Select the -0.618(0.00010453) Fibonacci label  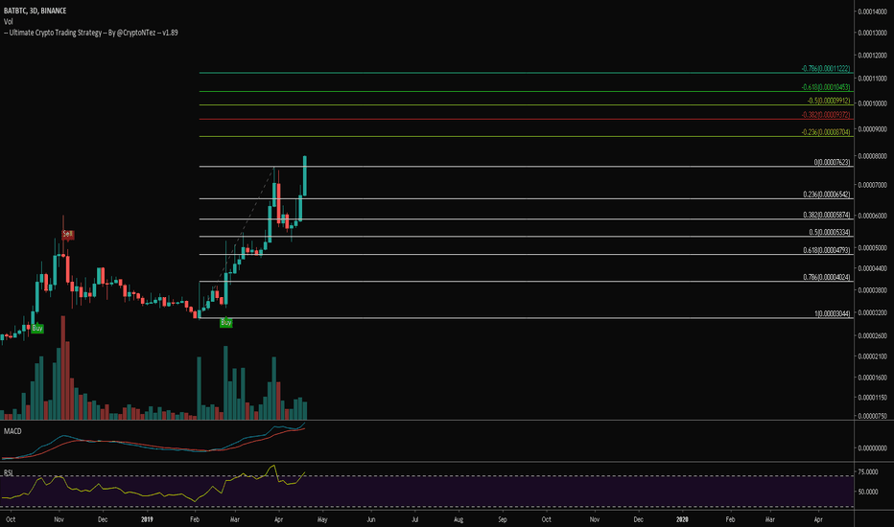pyautogui.click(x=826, y=87)
